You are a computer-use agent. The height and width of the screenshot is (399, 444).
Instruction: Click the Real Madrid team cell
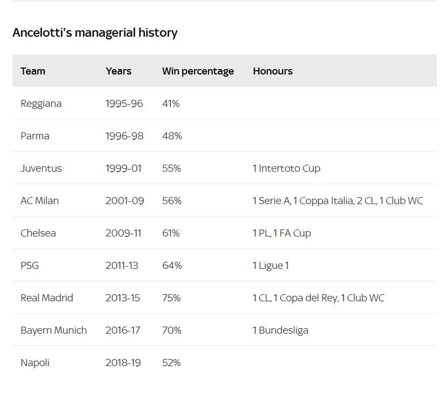46,297
